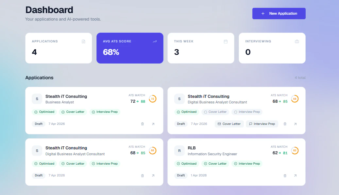Select the S avatar on Business Analyst card
This screenshot has height=195, width=339.
pos(37,99)
